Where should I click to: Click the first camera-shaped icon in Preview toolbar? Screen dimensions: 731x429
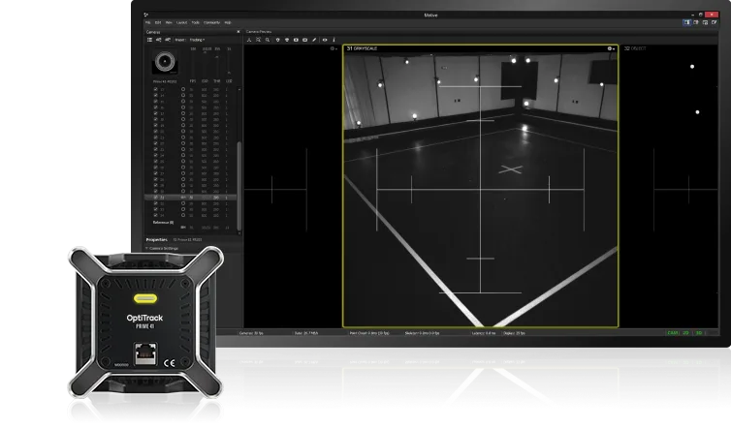pos(296,40)
